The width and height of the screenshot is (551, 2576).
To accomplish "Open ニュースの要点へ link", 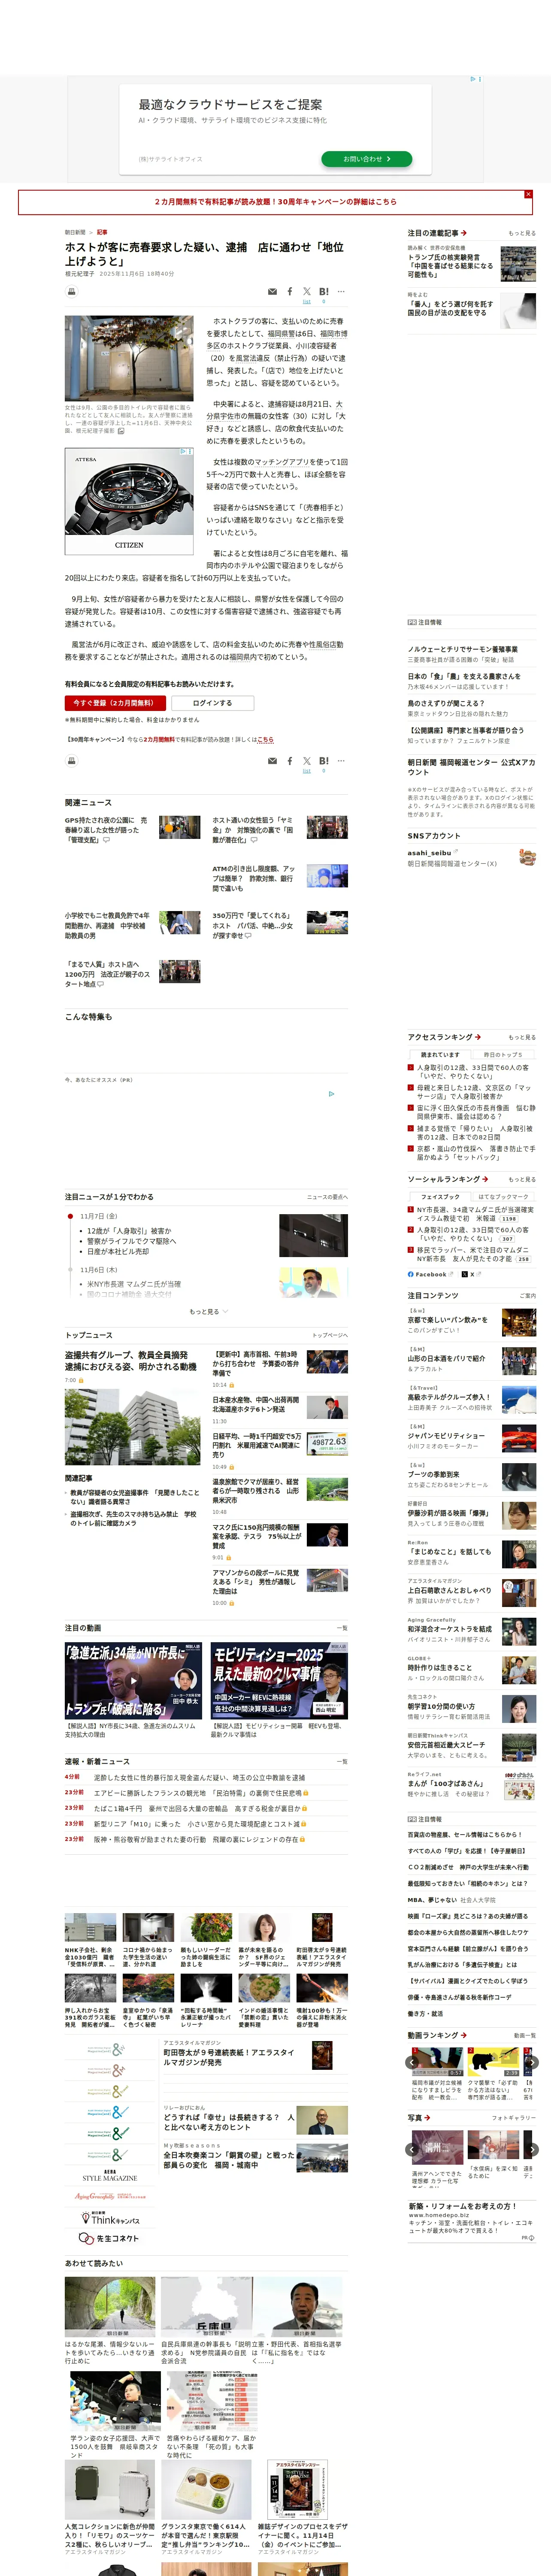I will pyautogui.click(x=328, y=1197).
